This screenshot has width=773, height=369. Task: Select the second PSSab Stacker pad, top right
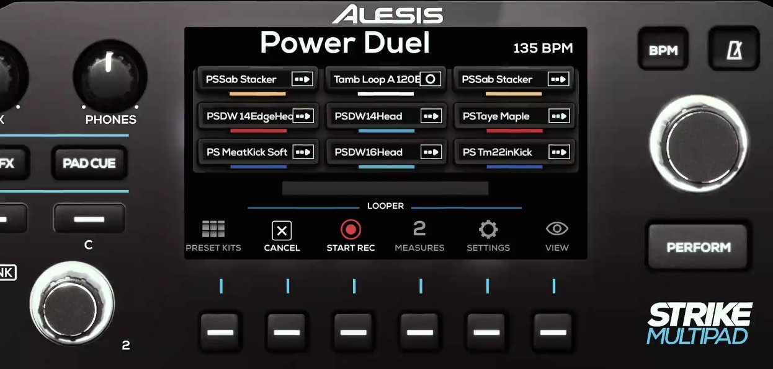point(514,79)
